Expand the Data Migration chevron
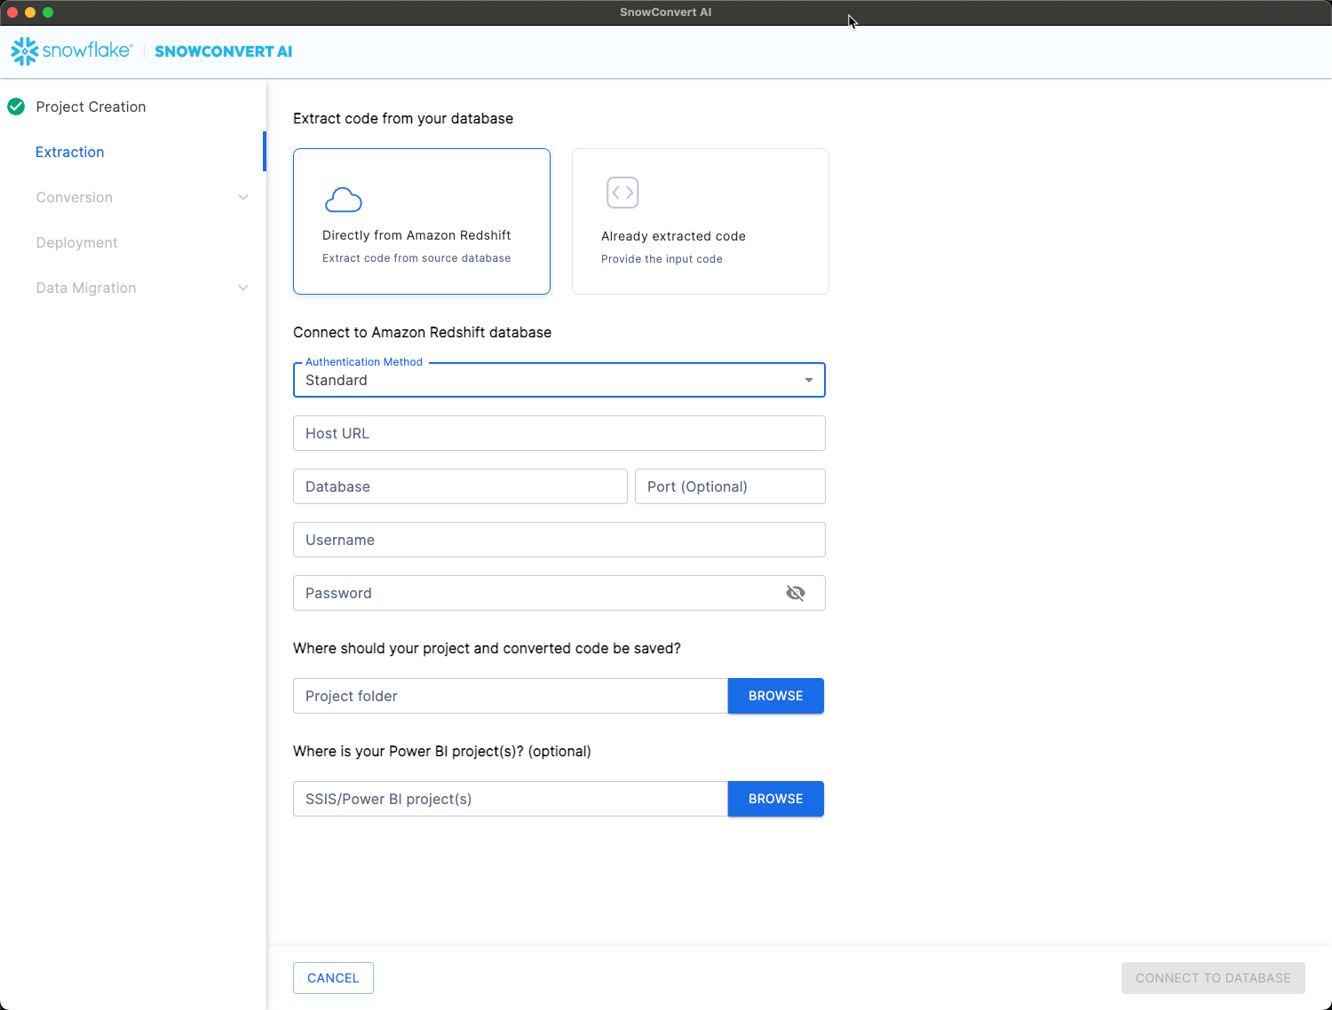This screenshot has width=1332, height=1010. point(243,288)
